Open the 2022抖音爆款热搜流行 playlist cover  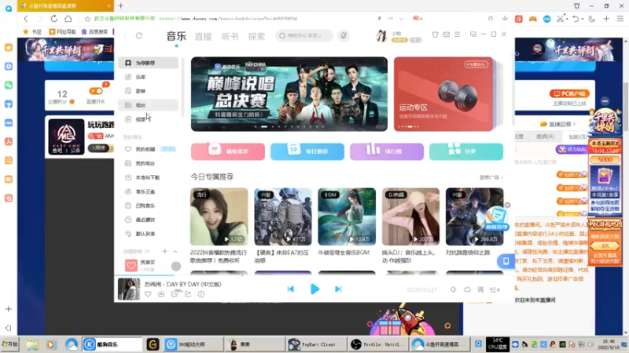tap(219, 217)
